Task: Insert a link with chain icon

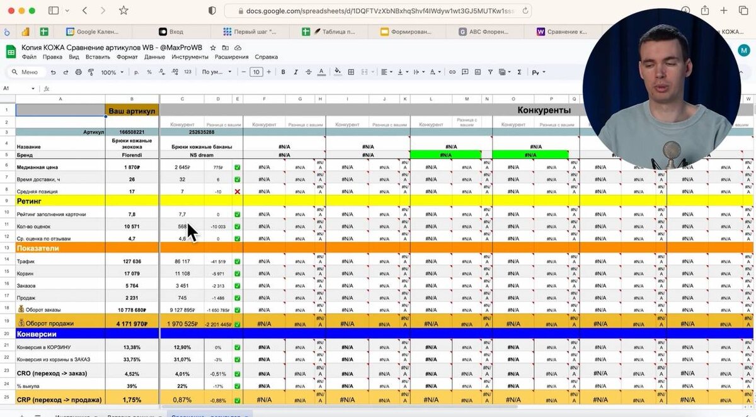Action: (452, 72)
